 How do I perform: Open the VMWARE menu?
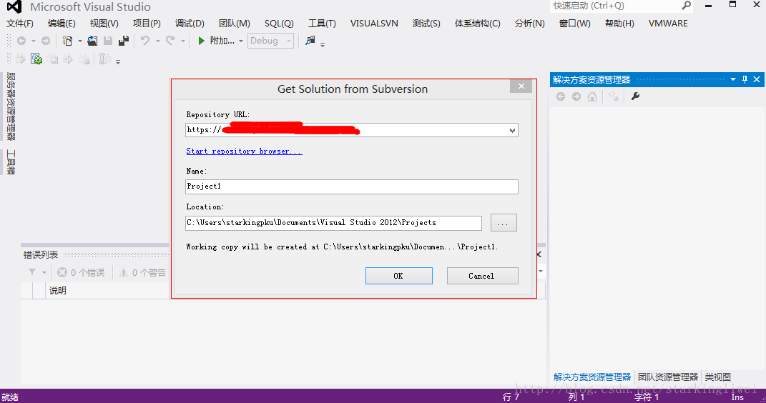click(668, 24)
